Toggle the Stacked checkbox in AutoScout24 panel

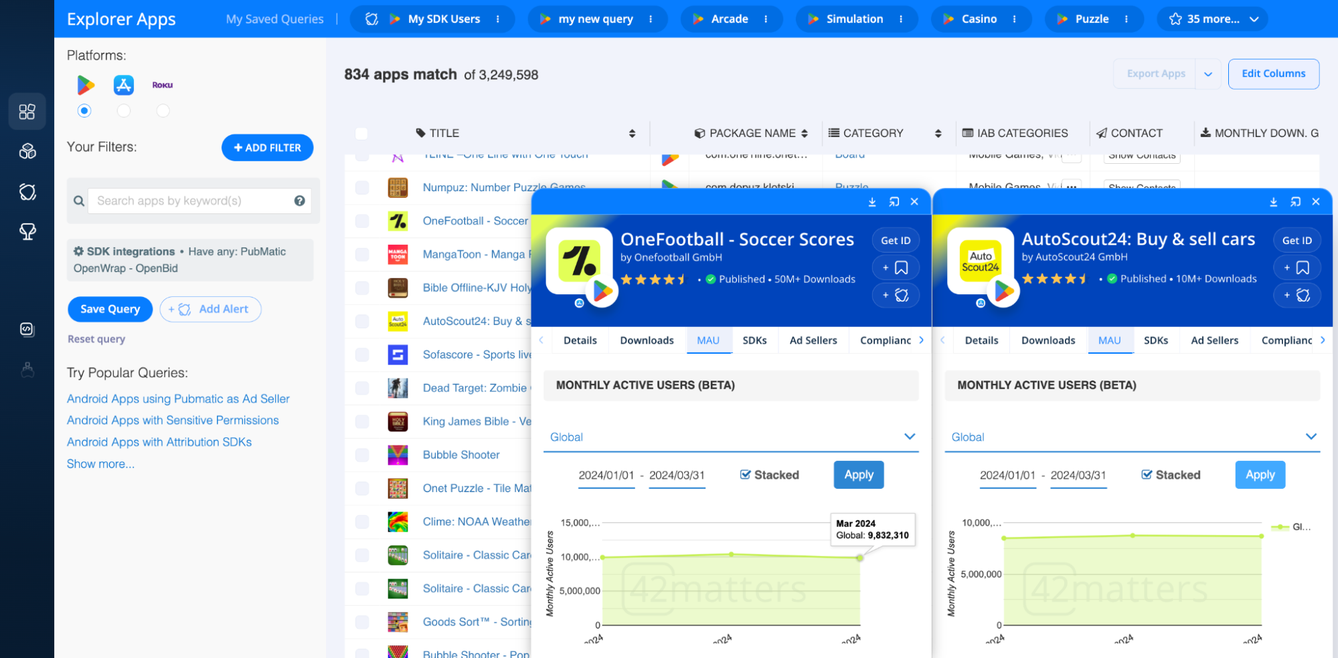[1147, 475]
